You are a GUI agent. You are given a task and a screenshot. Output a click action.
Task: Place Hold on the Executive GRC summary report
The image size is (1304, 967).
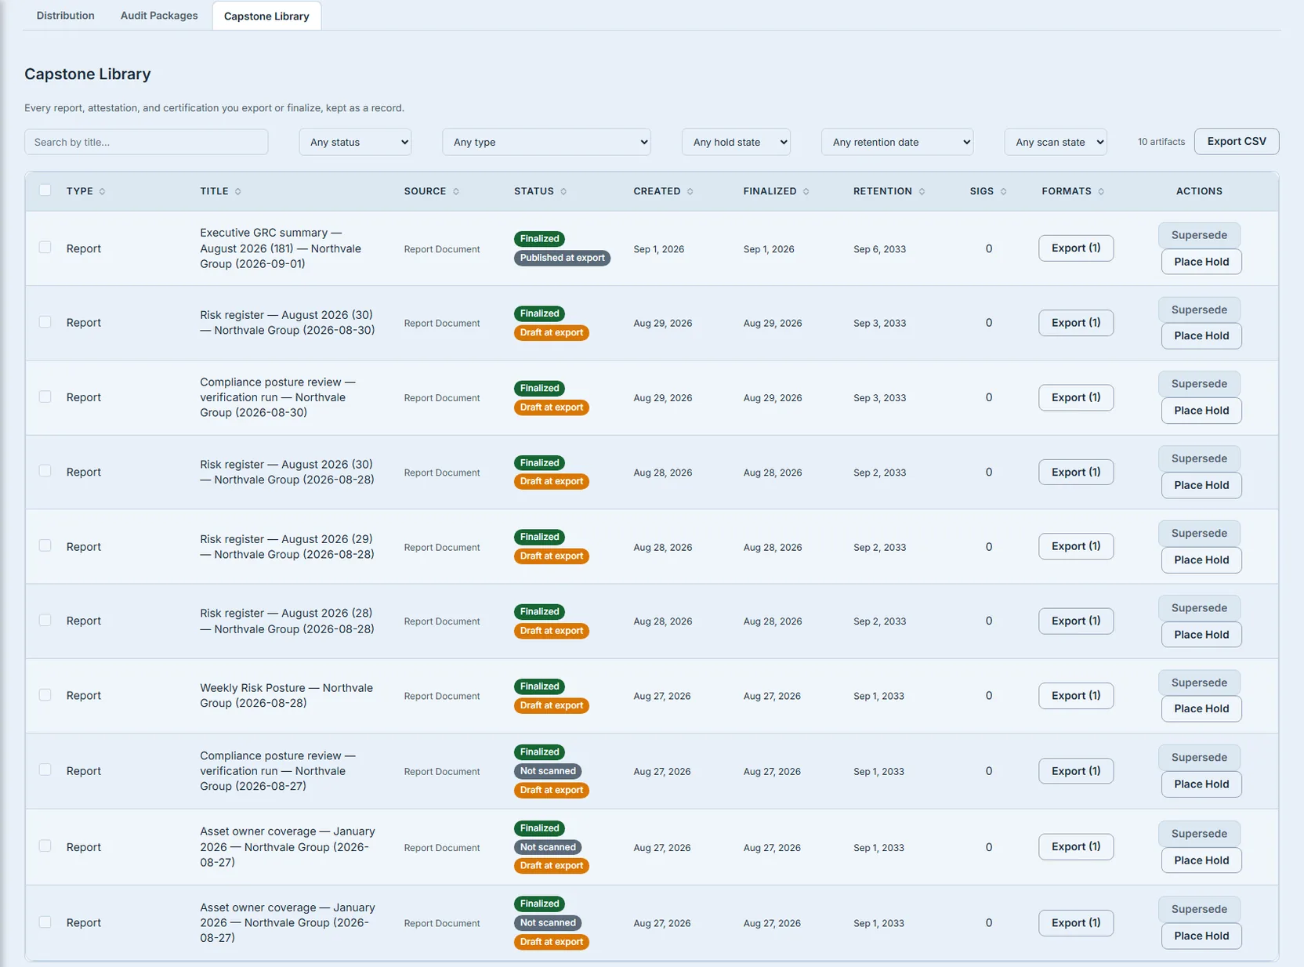[1201, 262]
